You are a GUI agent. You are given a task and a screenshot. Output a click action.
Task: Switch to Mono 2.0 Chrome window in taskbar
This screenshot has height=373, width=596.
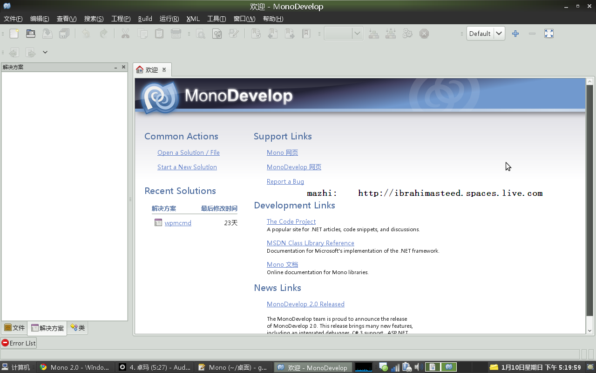click(x=75, y=367)
